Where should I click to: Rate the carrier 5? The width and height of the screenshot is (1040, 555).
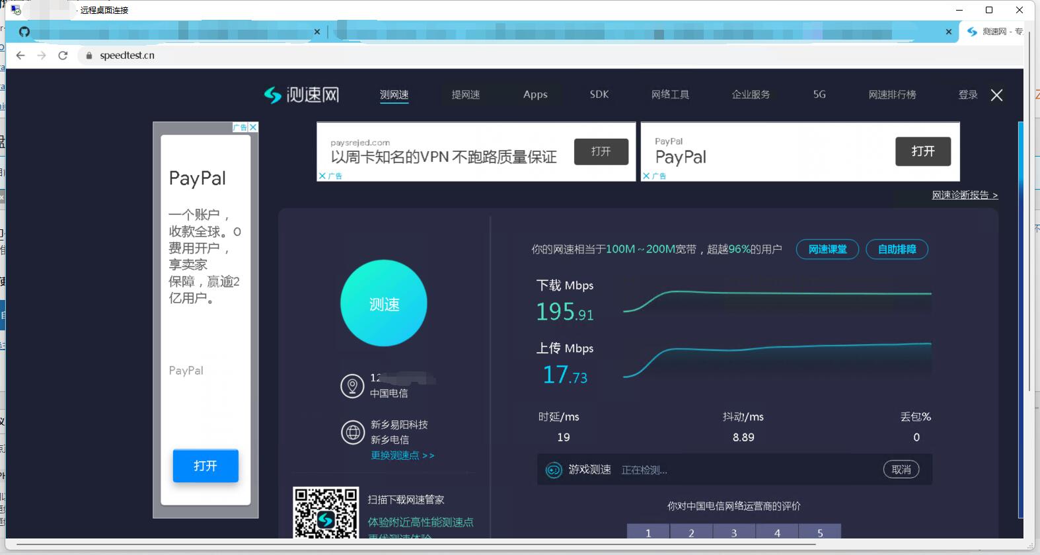pyautogui.click(x=820, y=532)
